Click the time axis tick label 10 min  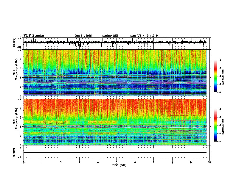point(209,162)
